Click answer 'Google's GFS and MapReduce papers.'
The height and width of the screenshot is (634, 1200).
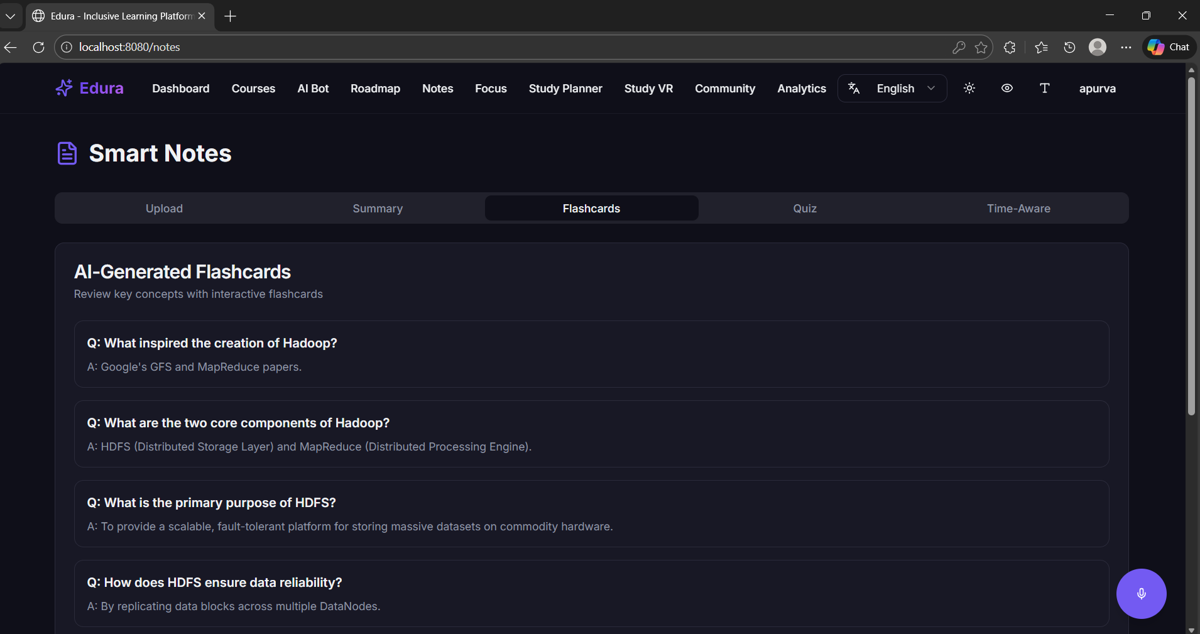click(194, 367)
